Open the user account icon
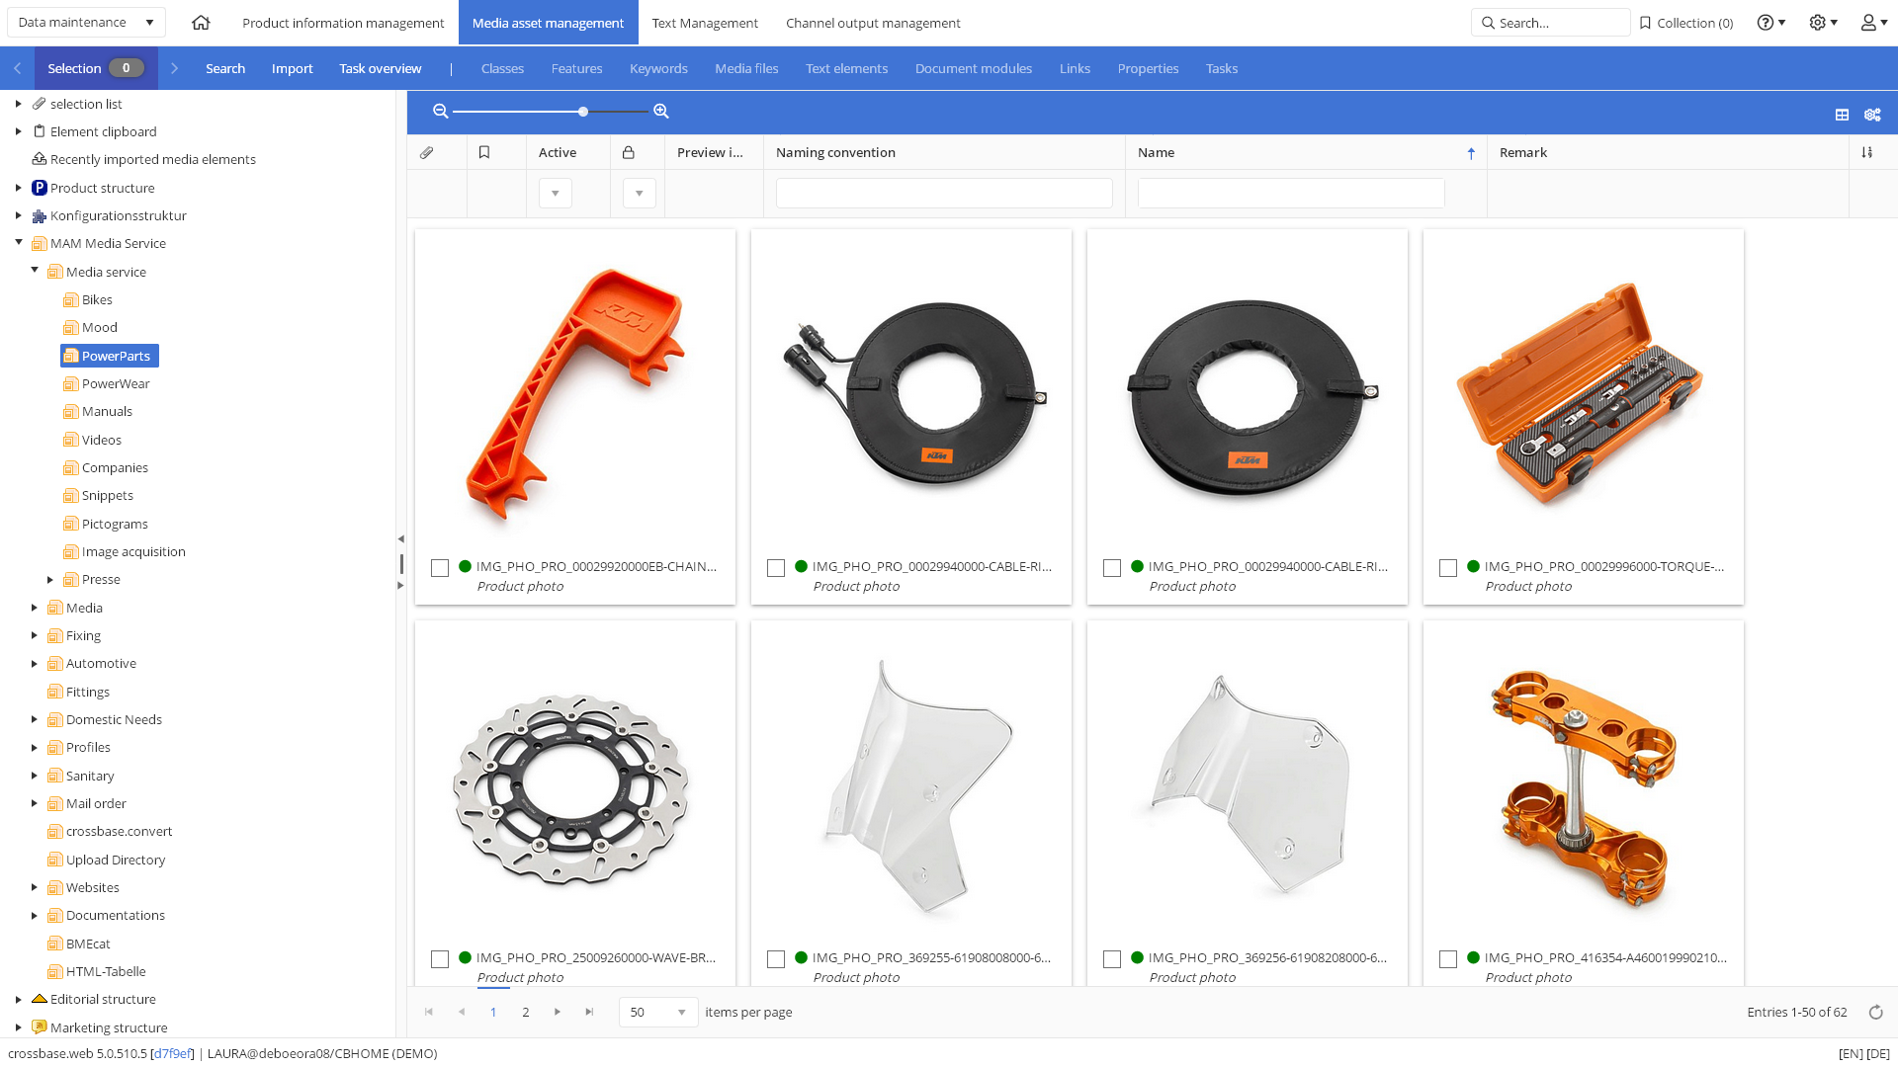The width and height of the screenshot is (1898, 1067). 1874,23
